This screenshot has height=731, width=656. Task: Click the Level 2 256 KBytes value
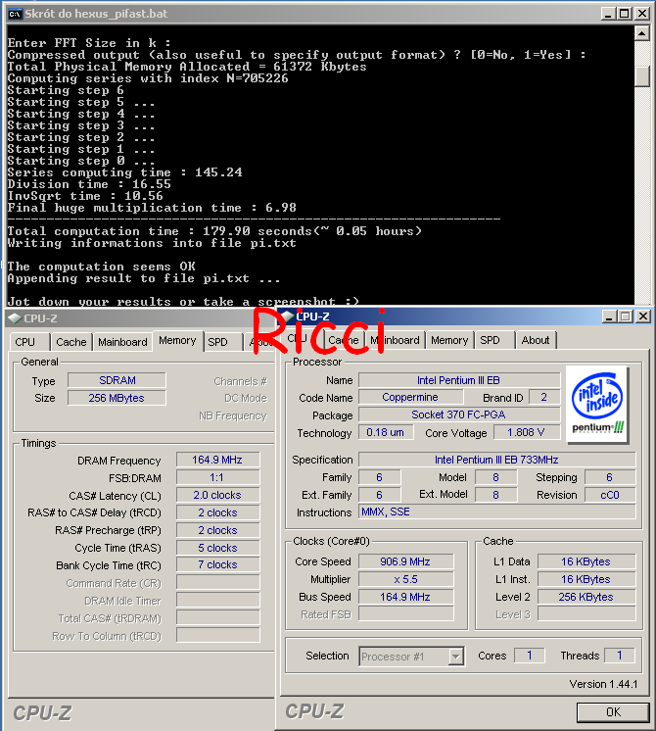(x=586, y=597)
